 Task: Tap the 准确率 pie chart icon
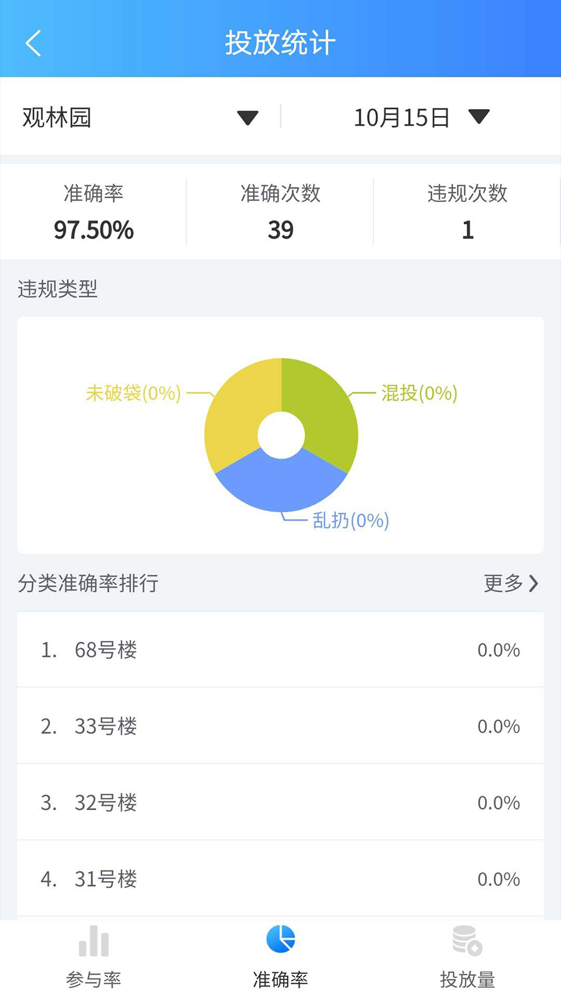(280, 940)
